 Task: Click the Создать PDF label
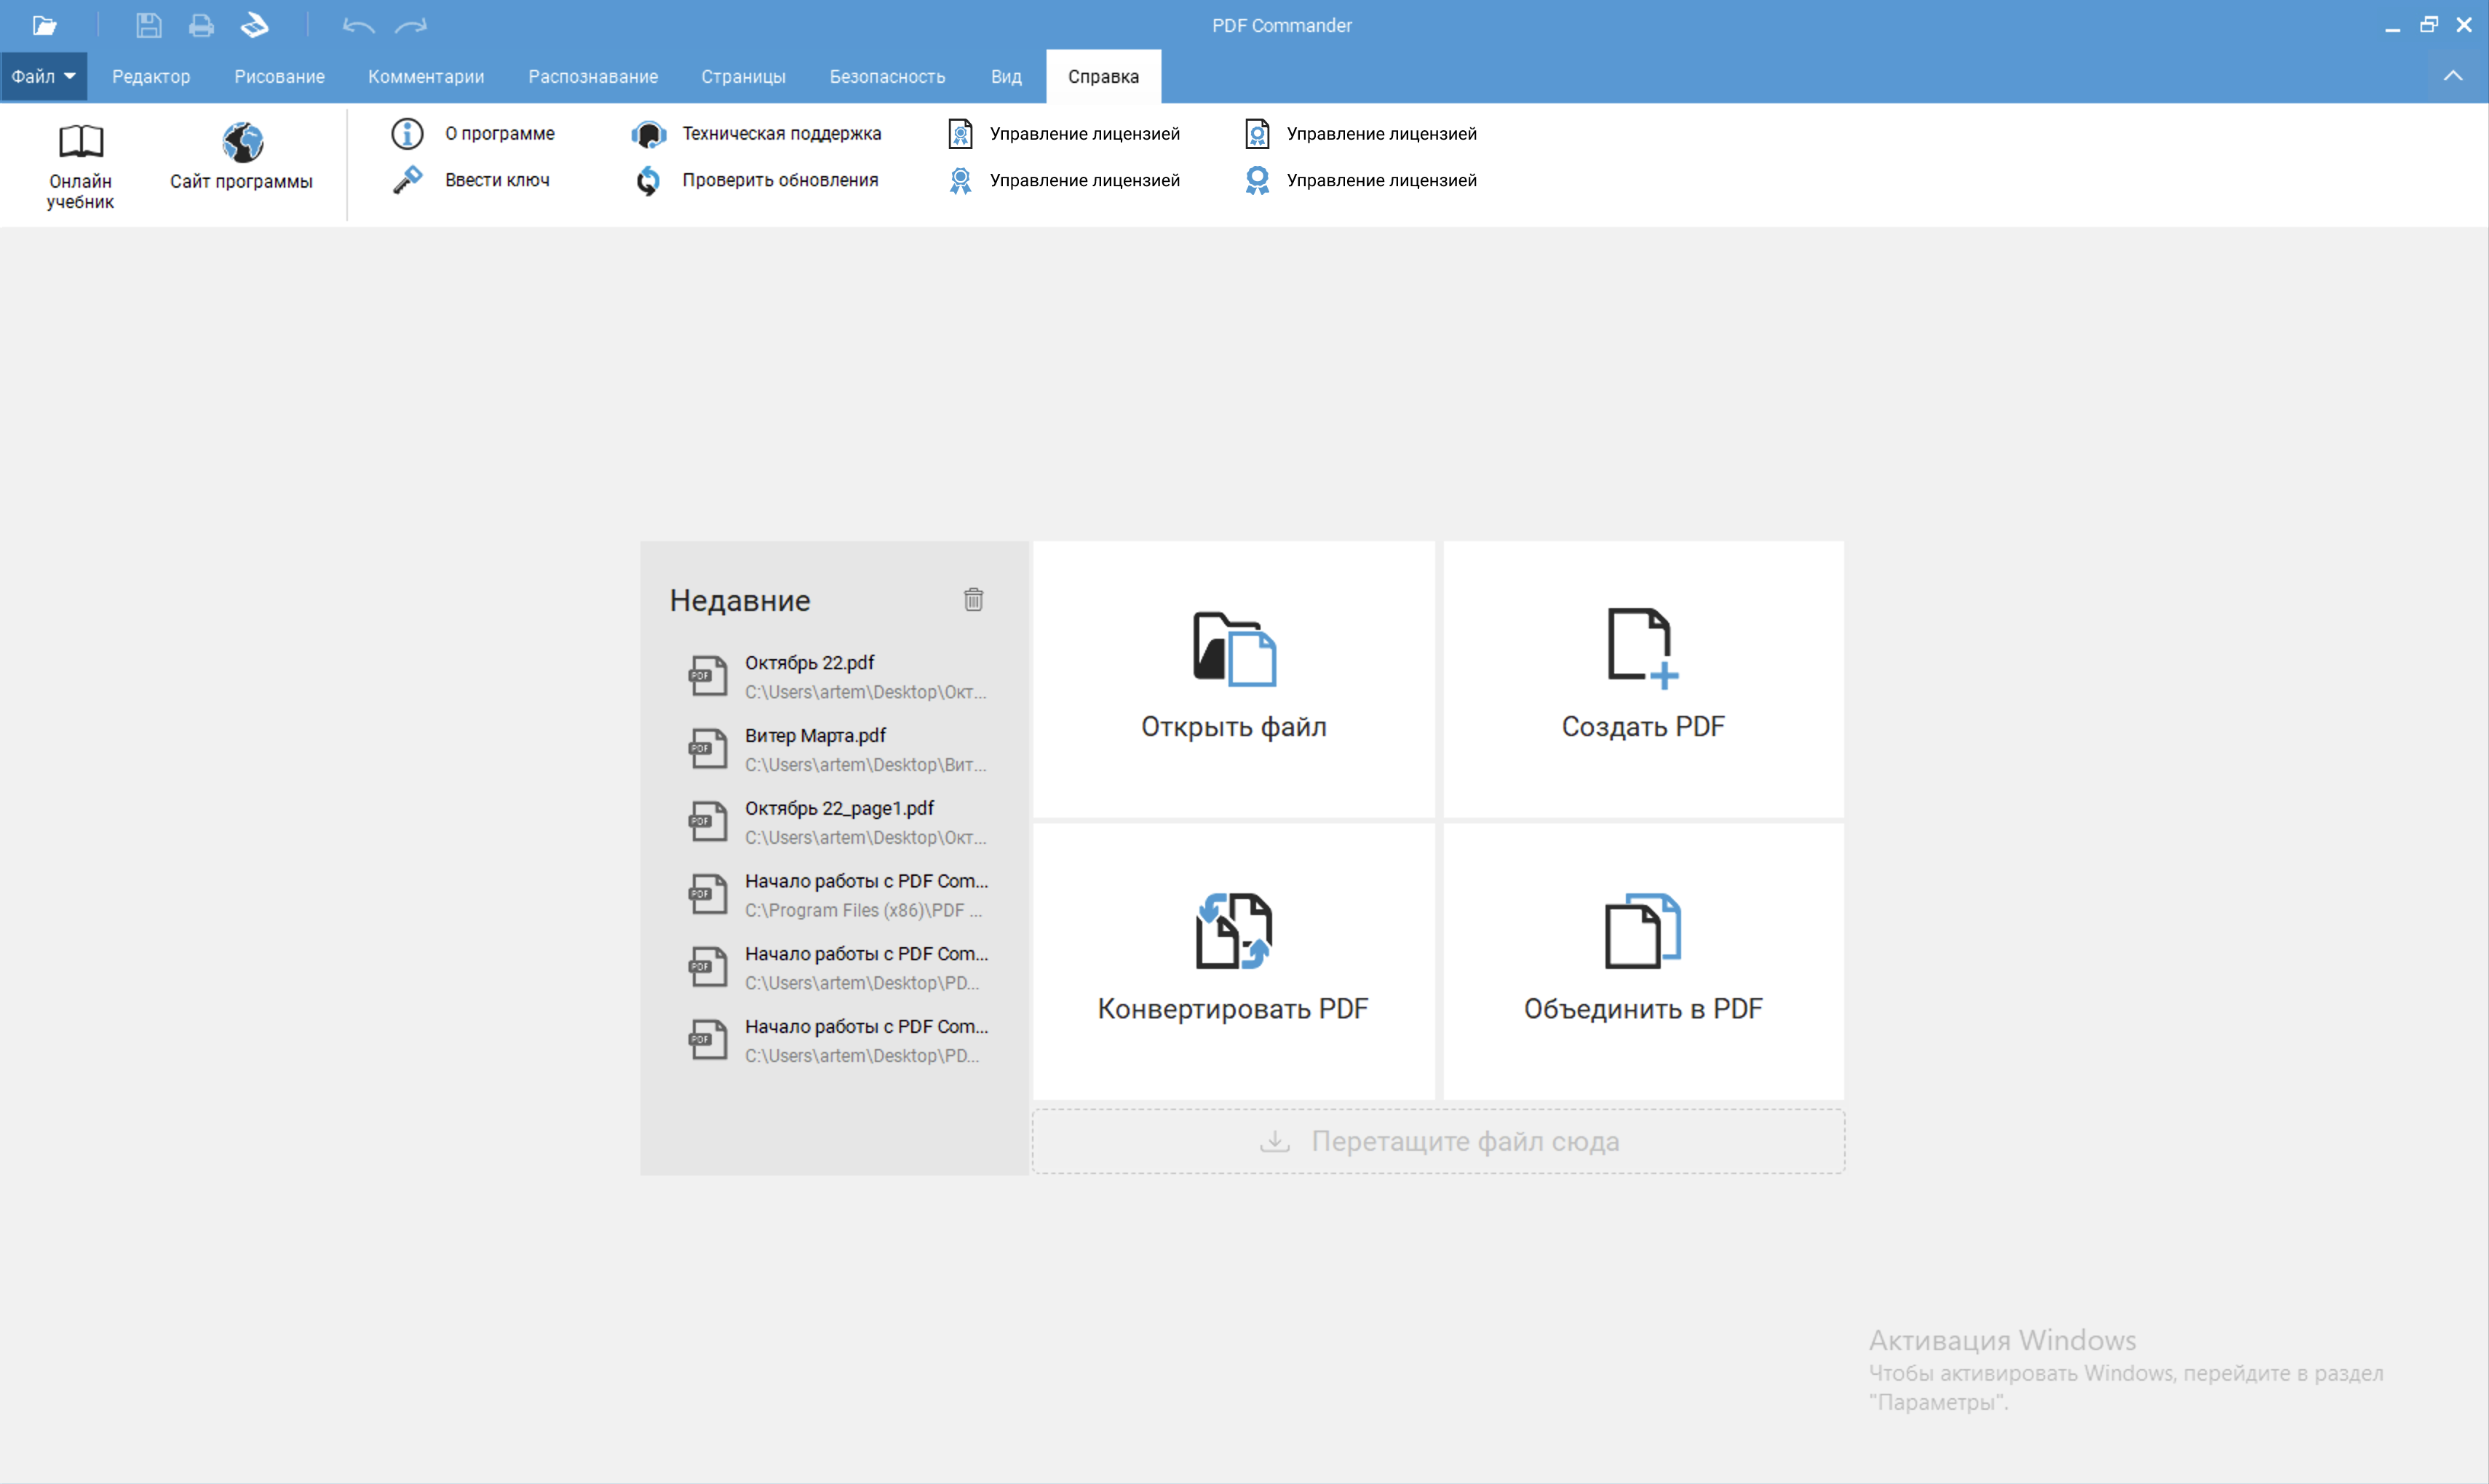click(1643, 726)
